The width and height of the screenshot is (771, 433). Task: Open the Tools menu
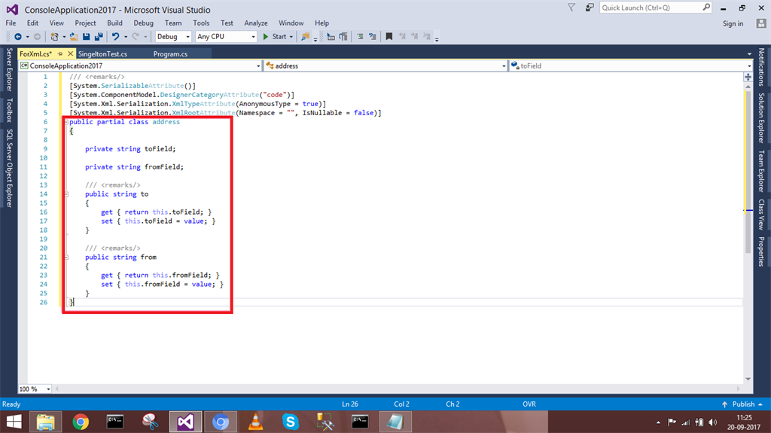(200, 23)
